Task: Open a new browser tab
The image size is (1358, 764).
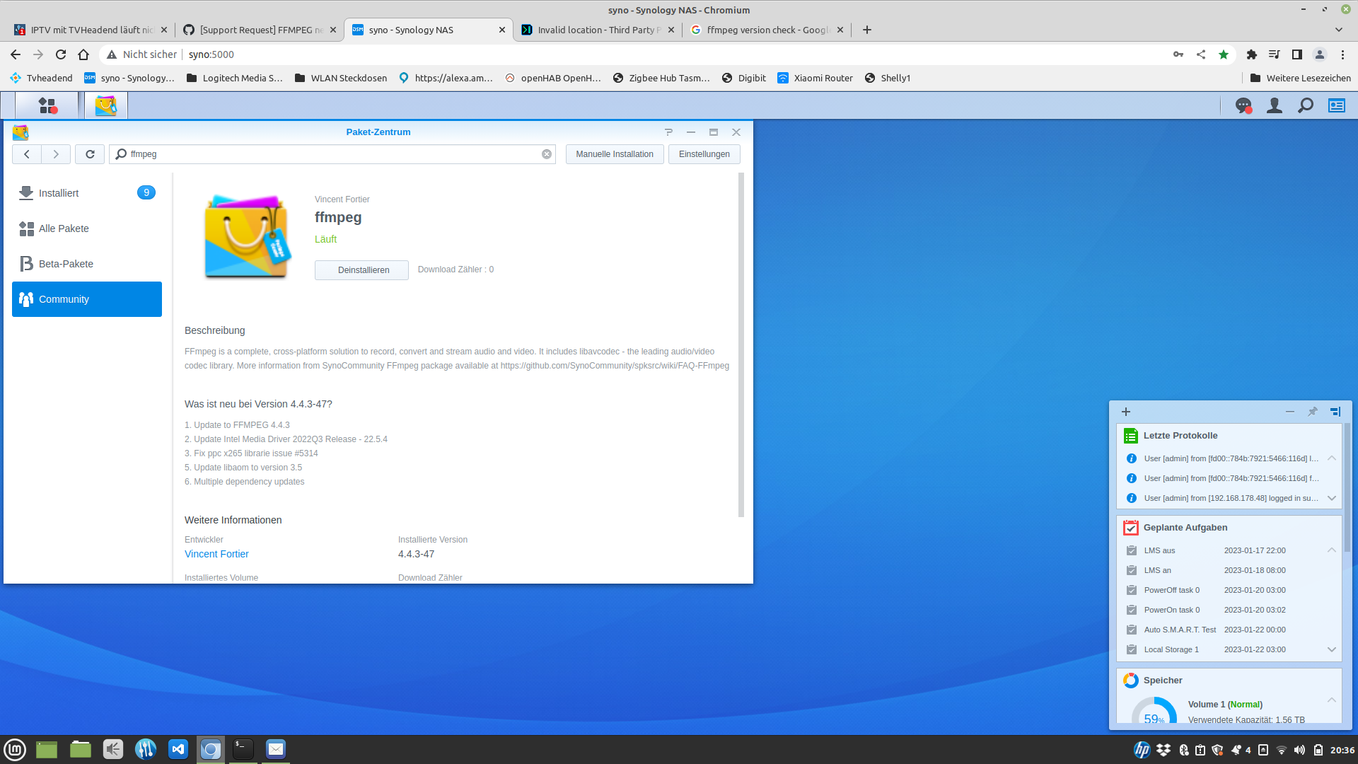Action: [x=867, y=30]
